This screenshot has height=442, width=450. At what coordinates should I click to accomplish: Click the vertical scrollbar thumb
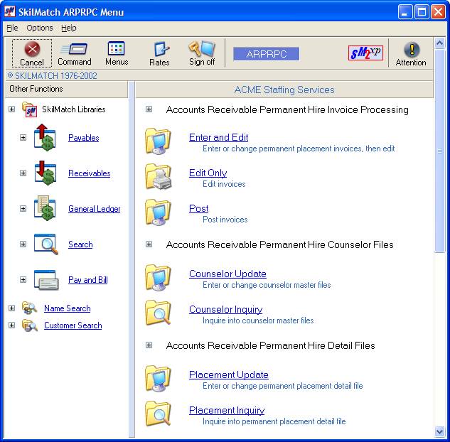coord(439,151)
